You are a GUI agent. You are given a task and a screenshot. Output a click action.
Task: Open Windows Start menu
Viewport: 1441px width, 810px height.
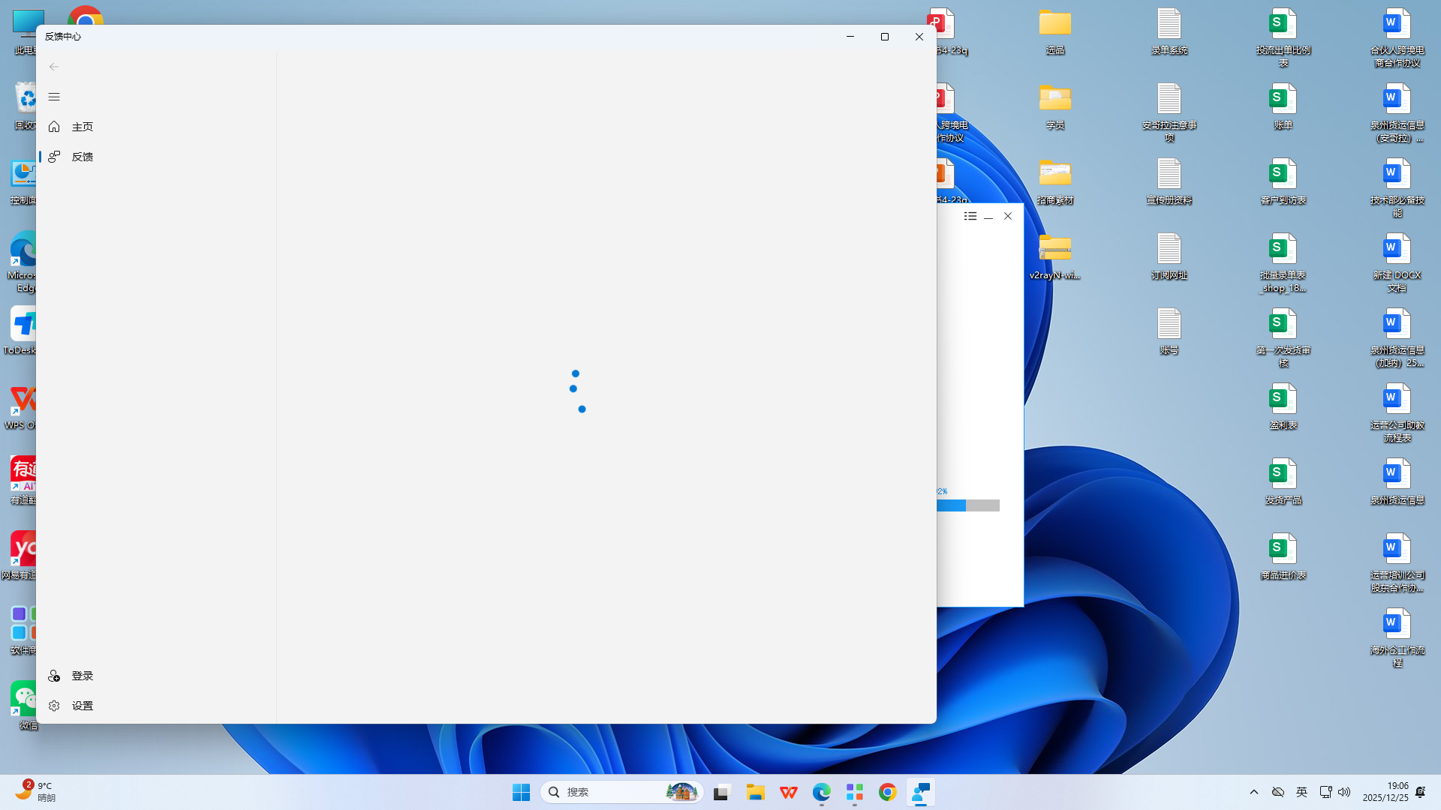click(x=521, y=792)
